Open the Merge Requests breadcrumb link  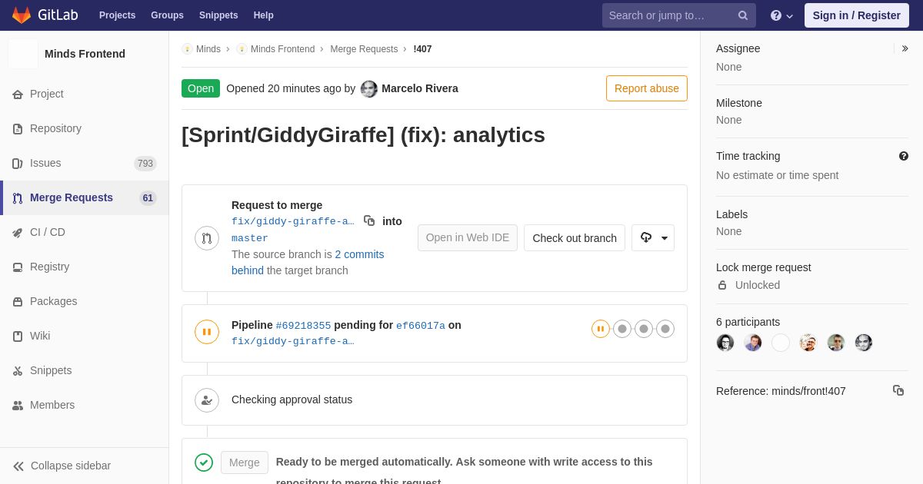coord(364,49)
